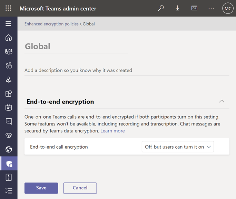This screenshot has width=236, height=199.
Task: Open the Learn more link
Action: point(112,131)
